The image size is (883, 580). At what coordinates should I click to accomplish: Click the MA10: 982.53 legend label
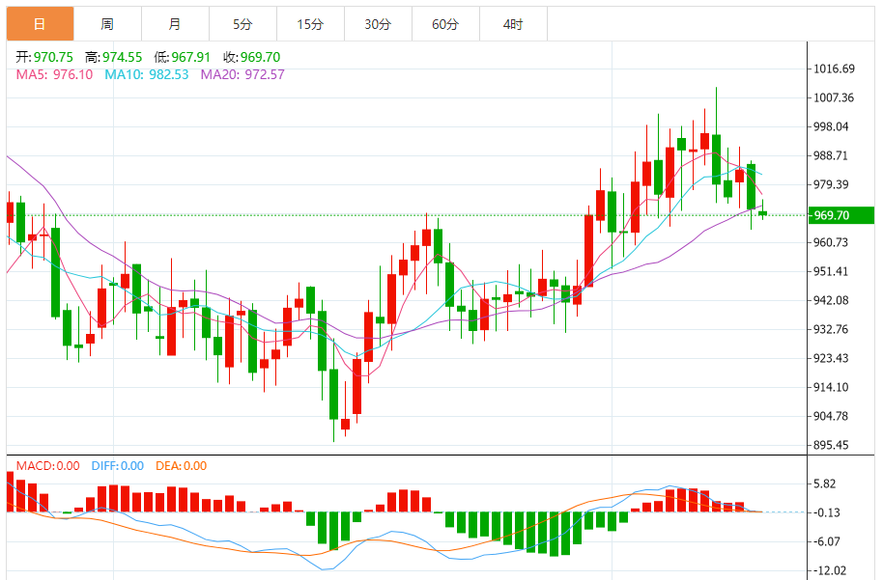point(147,75)
